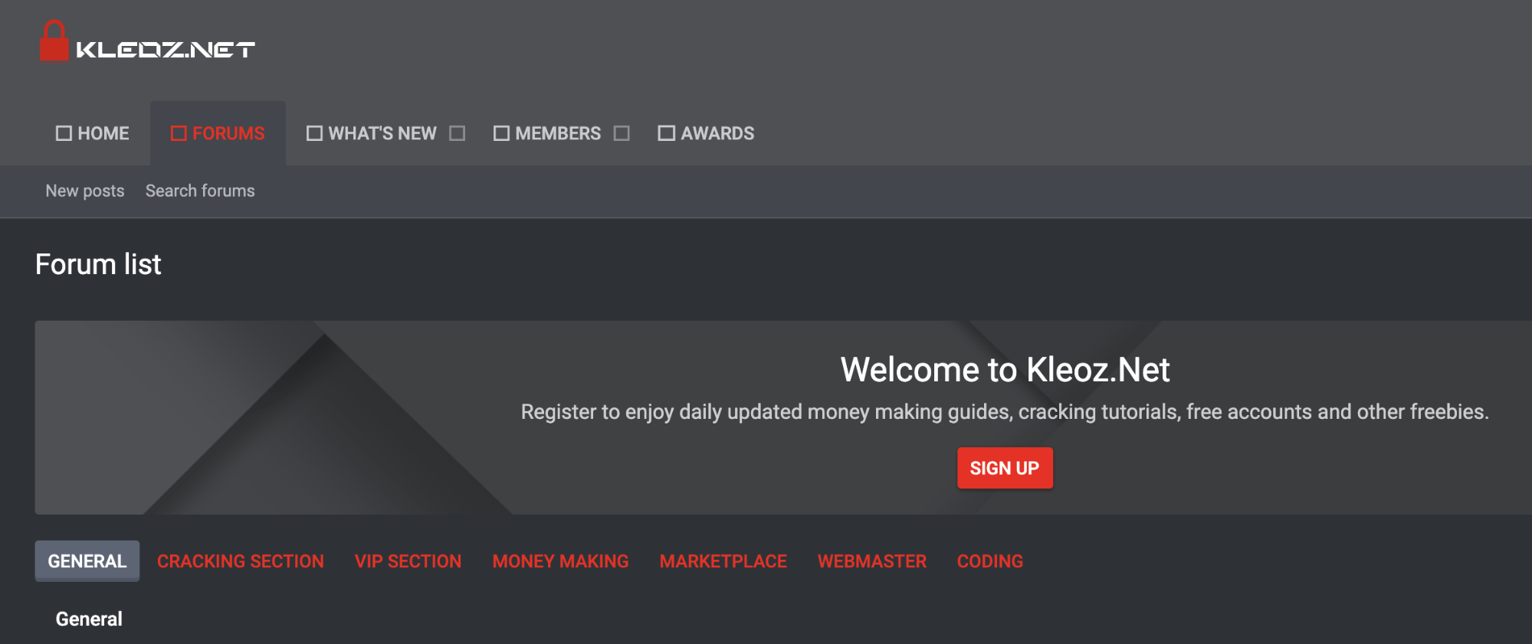This screenshot has width=1532, height=644.
Task: Click the icon left of WHAT'S NEW
Action: (x=314, y=133)
